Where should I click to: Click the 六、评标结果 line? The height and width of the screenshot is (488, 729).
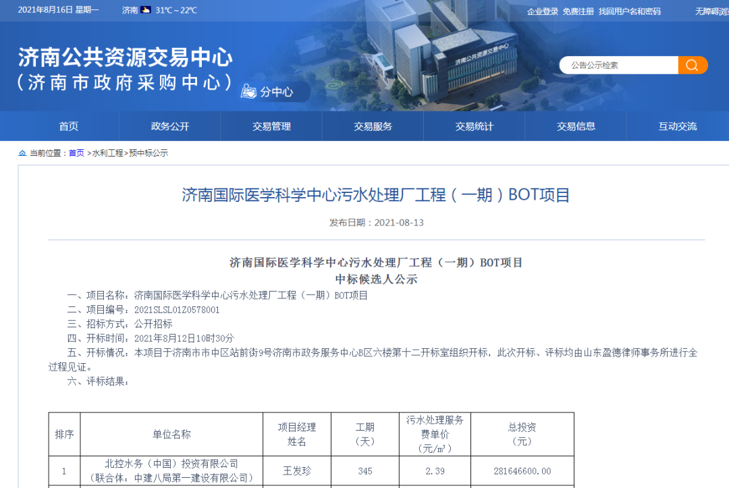point(98,381)
